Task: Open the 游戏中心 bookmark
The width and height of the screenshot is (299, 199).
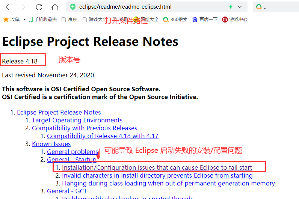Action: tap(235, 20)
